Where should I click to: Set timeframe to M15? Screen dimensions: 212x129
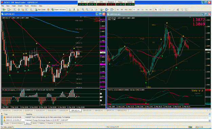pyautogui.click(x=126, y=10)
